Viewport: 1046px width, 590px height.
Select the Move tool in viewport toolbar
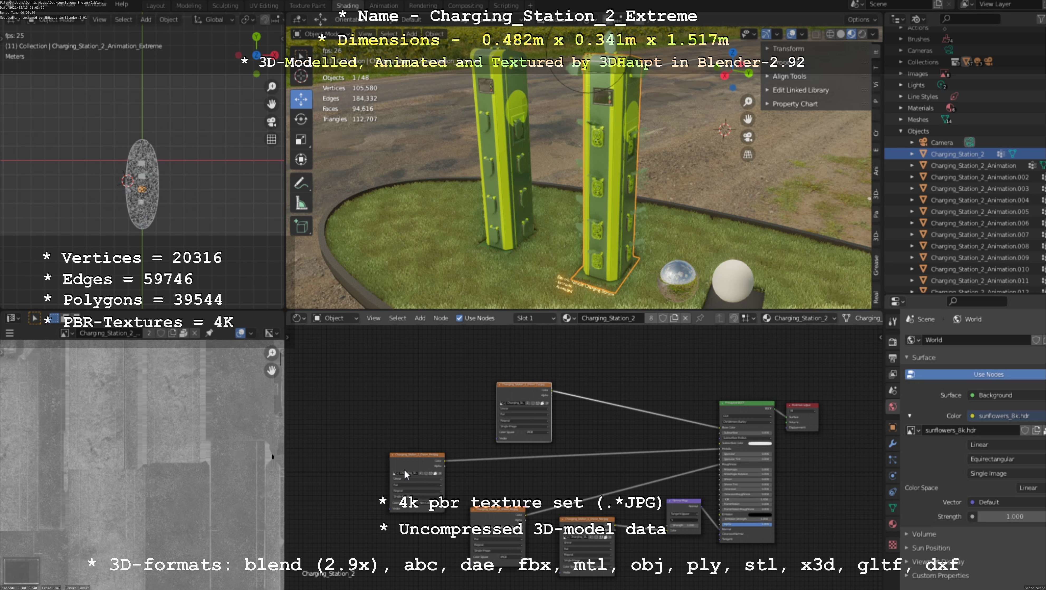point(301,99)
